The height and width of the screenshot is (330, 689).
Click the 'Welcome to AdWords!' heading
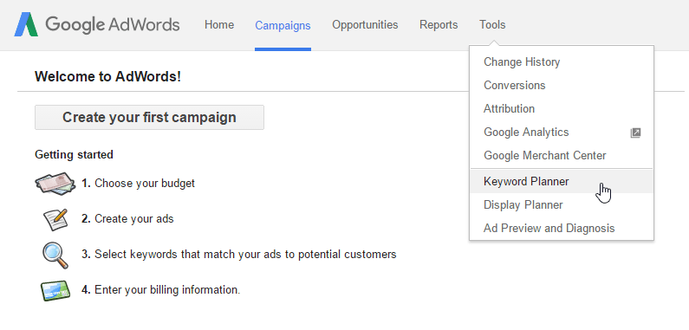point(107,77)
